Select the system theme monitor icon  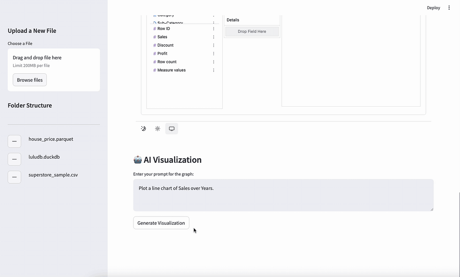click(x=171, y=128)
